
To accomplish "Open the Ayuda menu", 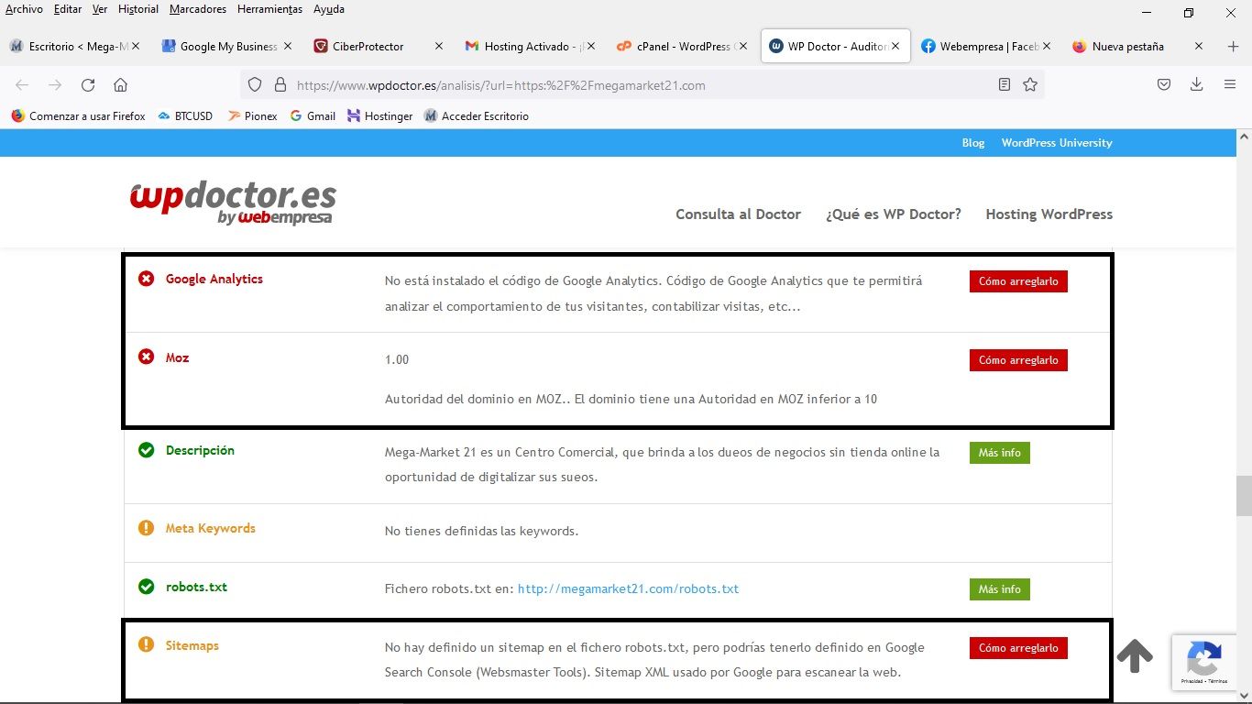I will 329,9.
